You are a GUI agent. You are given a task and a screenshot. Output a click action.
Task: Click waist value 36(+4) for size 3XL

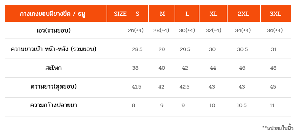[275, 30]
